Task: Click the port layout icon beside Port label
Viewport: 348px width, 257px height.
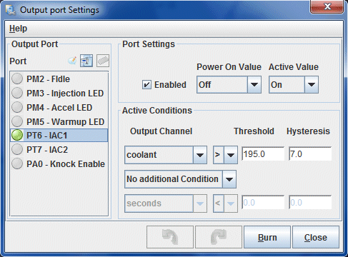Action: tap(86, 61)
